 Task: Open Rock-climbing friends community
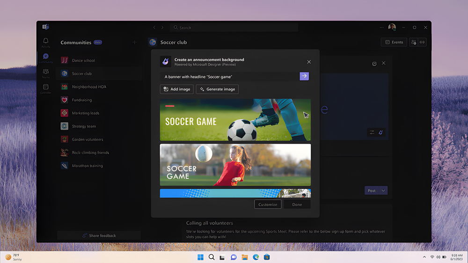tap(98, 152)
